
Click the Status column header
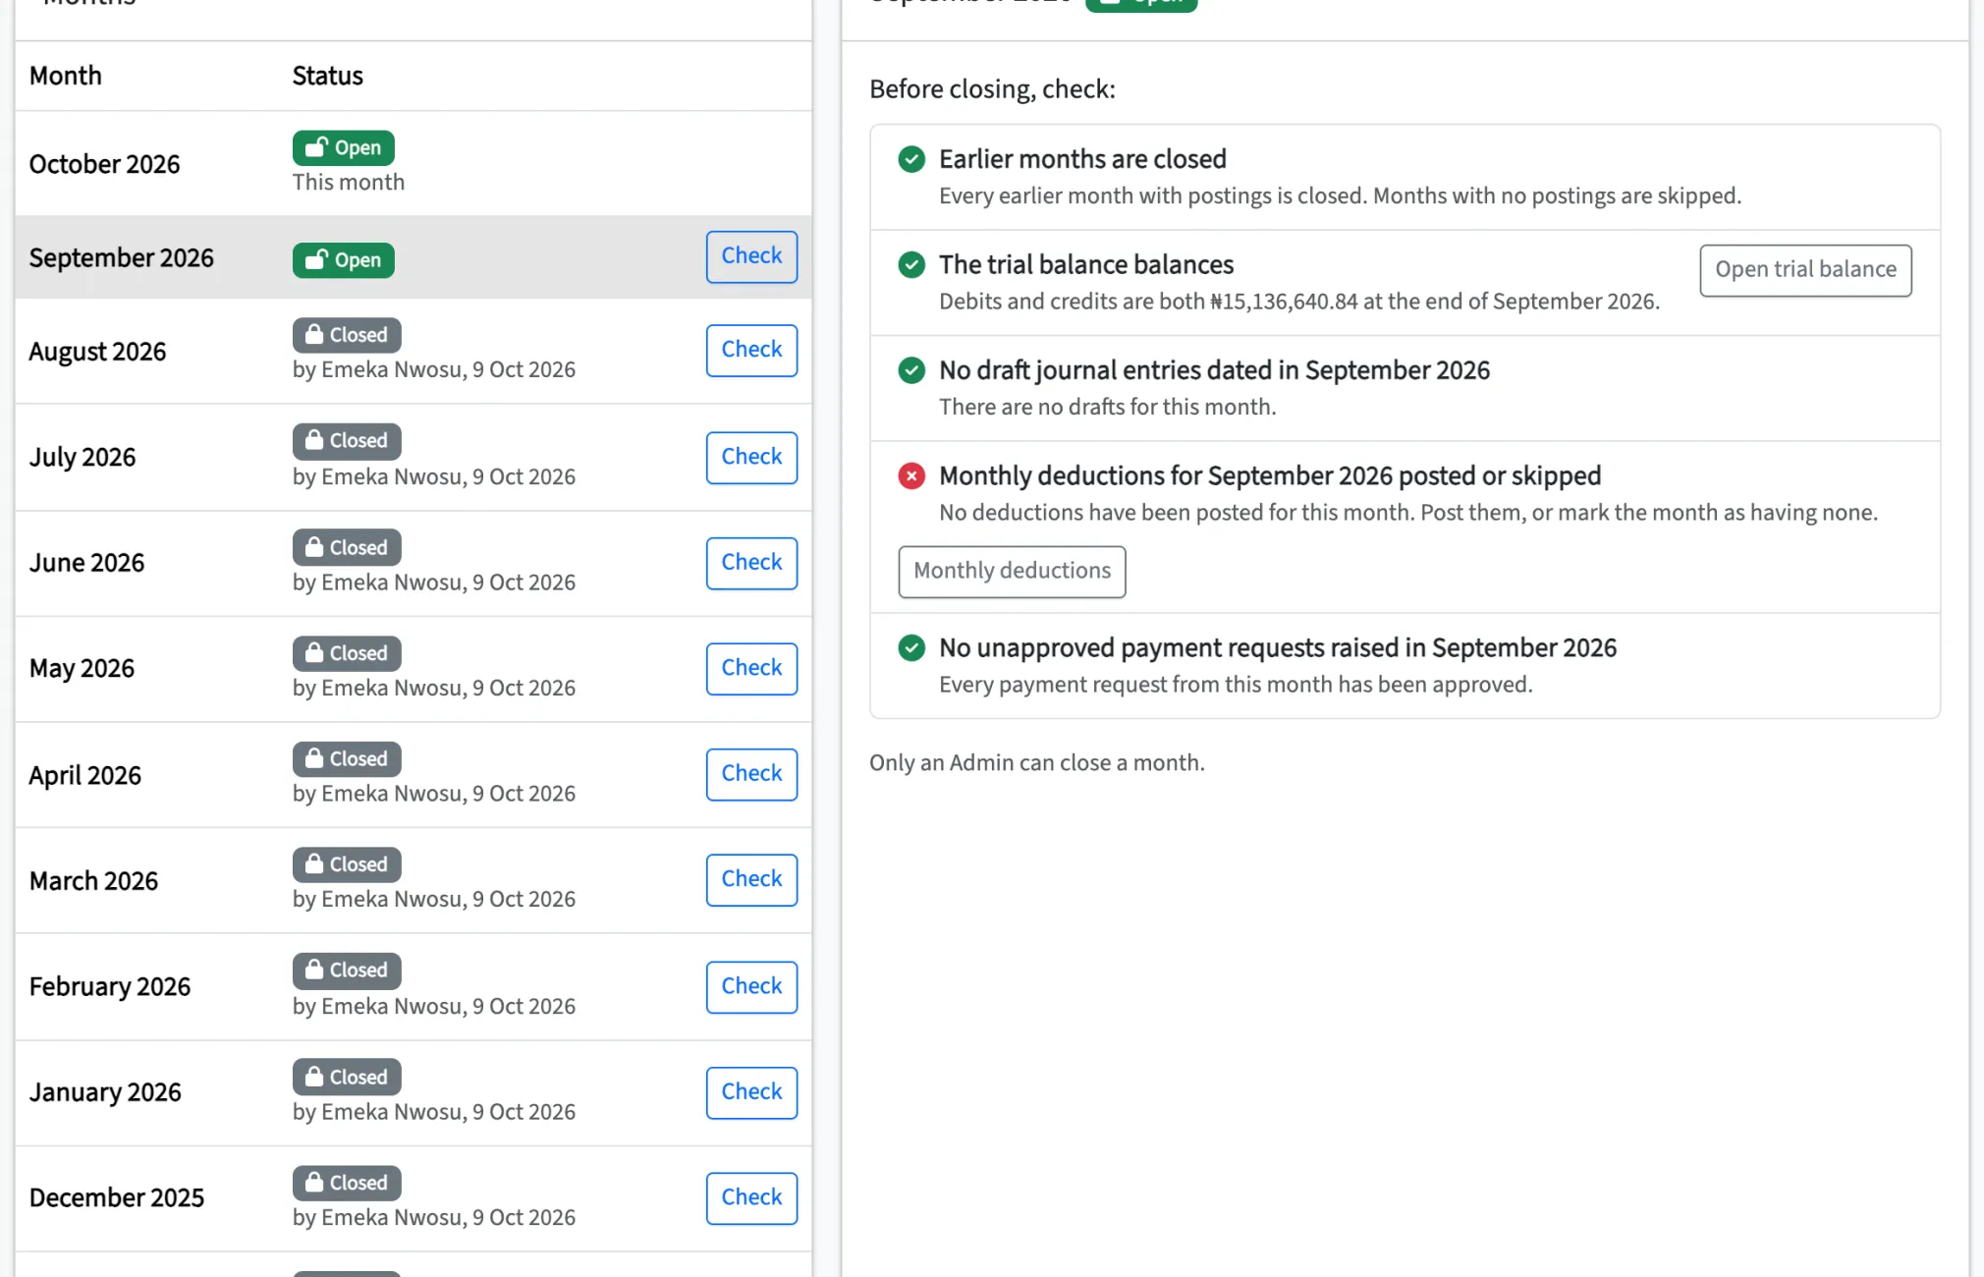pos(327,76)
